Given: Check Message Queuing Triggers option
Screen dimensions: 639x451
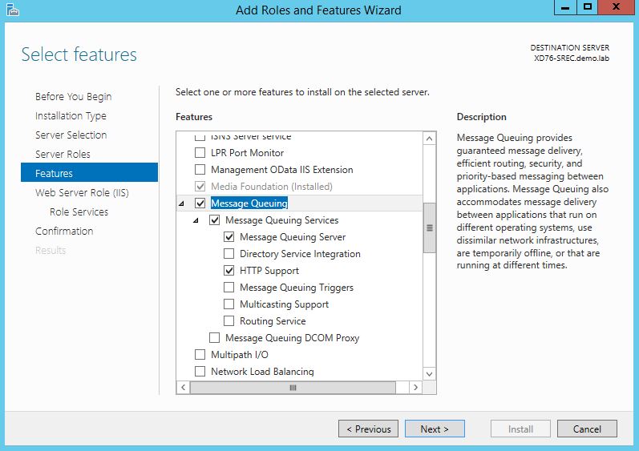Looking at the screenshot, I should (x=229, y=288).
